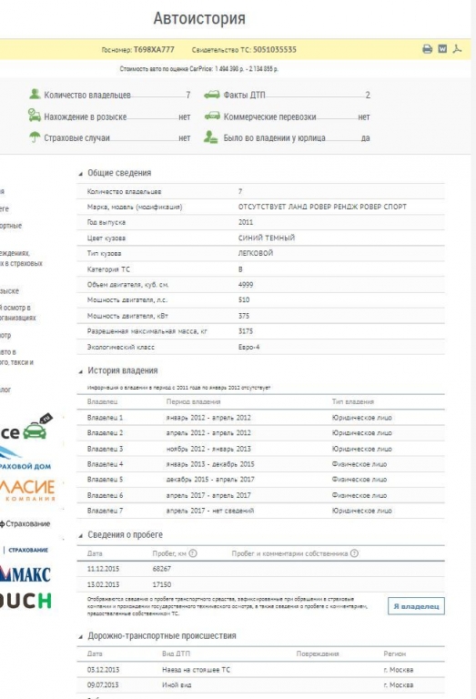476x699 pixels.
Task: Open the Страховой дом banner
Action: pos(25,460)
